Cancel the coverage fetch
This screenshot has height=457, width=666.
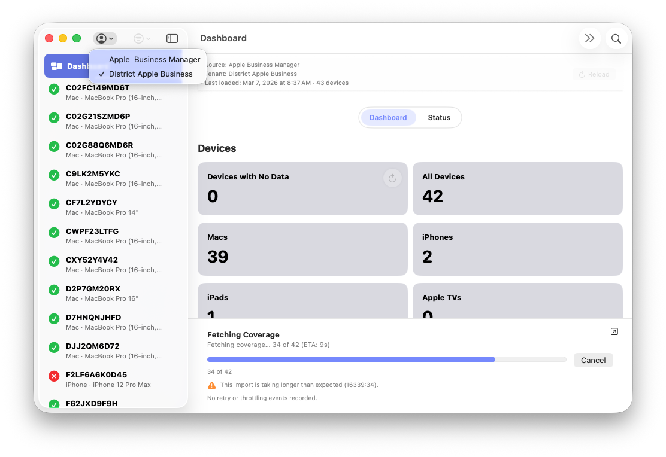[593, 360]
